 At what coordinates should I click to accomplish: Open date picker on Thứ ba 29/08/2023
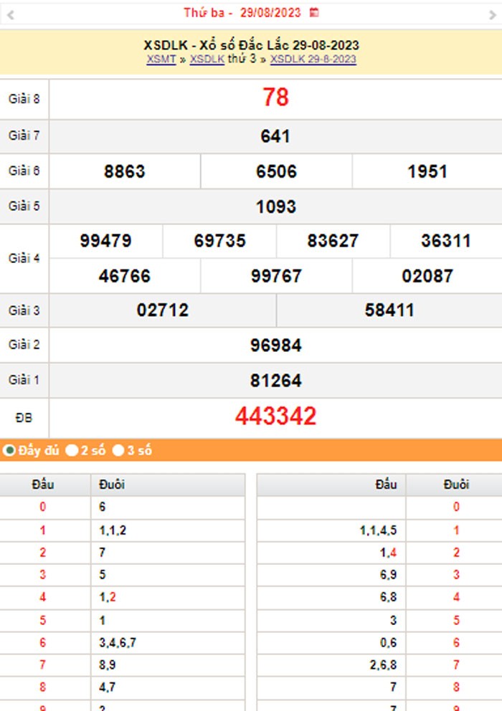[242, 13]
